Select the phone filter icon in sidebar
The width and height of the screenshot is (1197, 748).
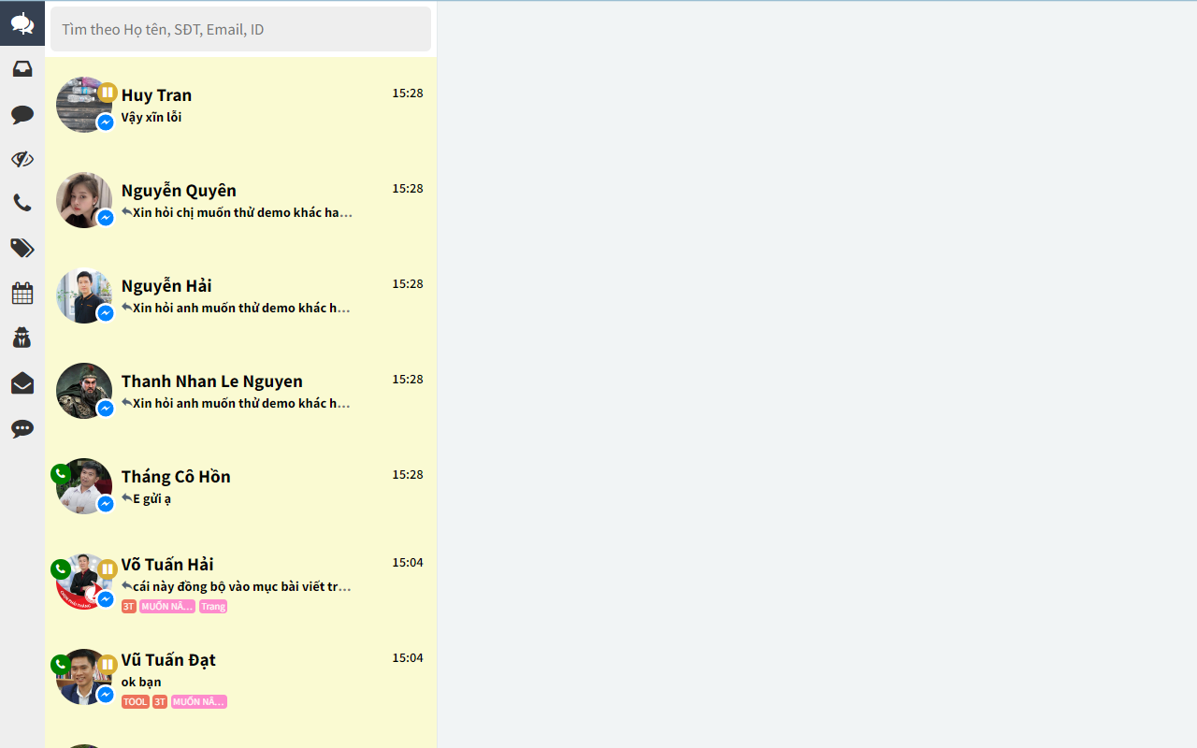click(22, 203)
